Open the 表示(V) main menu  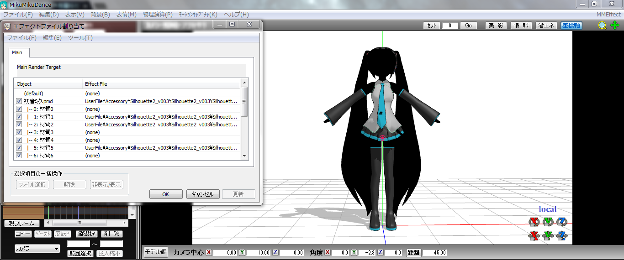coord(74,15)
